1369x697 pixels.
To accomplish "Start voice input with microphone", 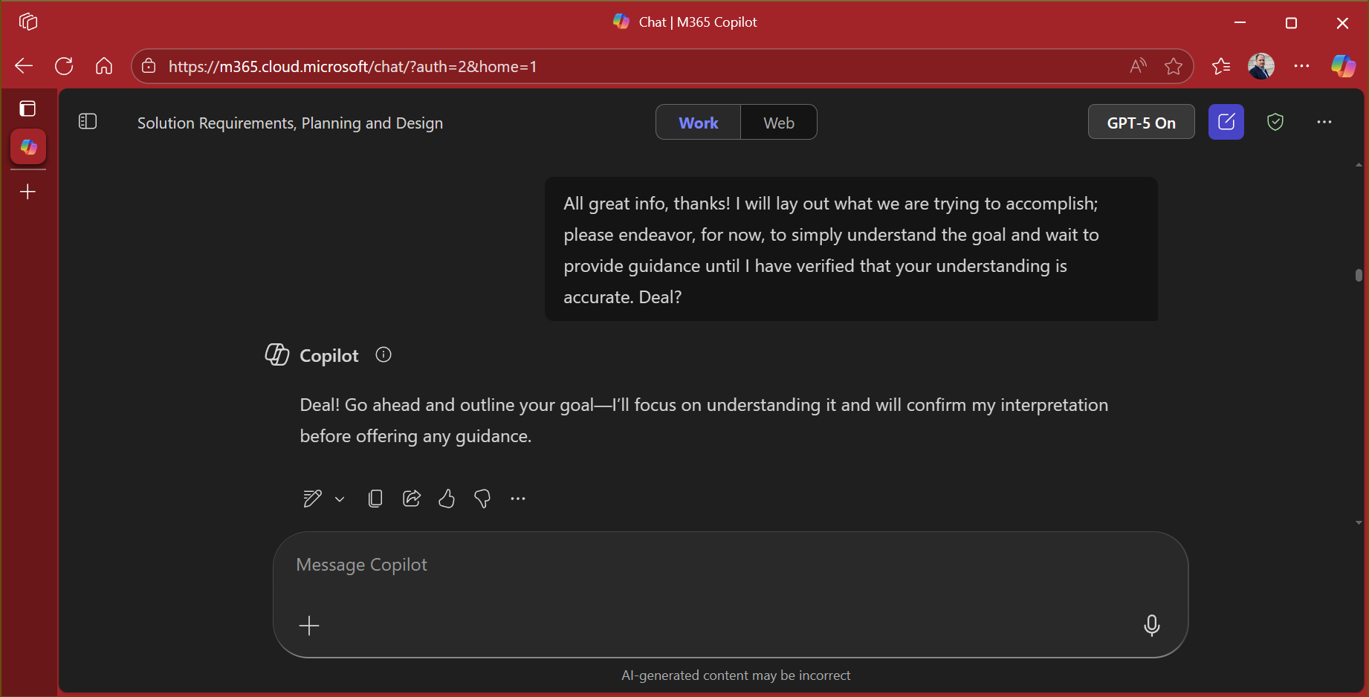I will 1151,626.
